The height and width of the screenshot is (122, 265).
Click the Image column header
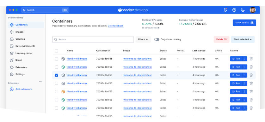tap(126, 51)
